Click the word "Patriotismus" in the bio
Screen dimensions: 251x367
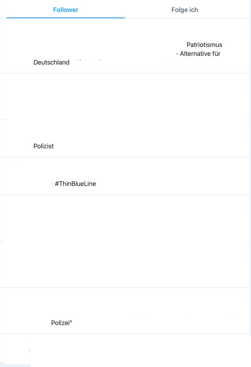click(204, 45)
